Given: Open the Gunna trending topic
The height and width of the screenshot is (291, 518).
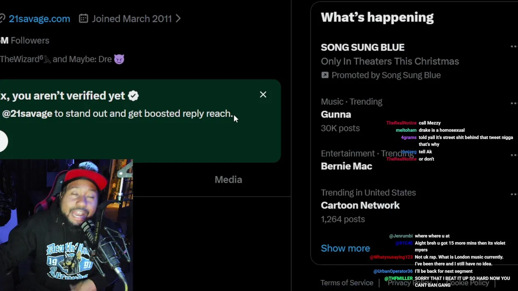Looking at the screenshot, I should coord(336,114).
